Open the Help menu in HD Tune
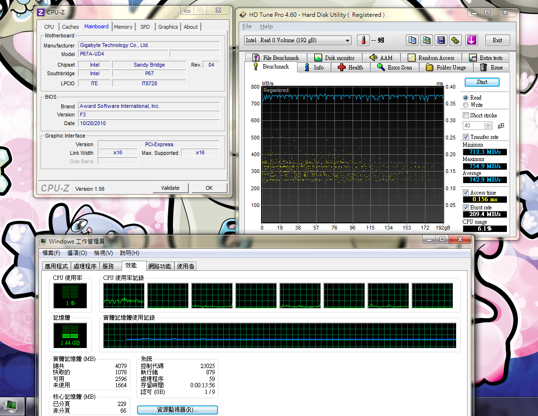The image size is (538, 416). tap(266, 26)
